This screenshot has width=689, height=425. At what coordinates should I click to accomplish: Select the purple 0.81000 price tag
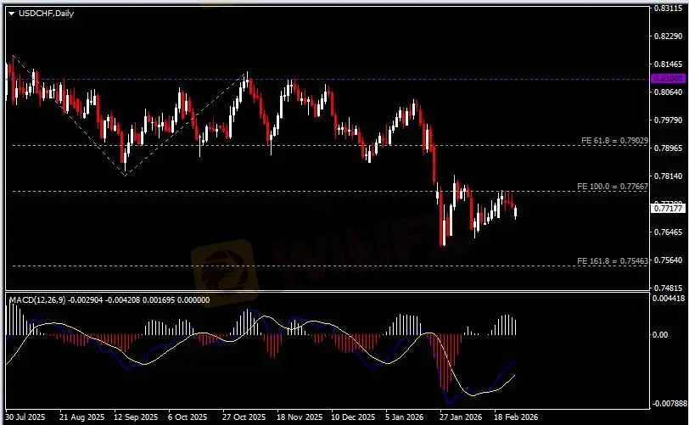[x=667, y=78]
